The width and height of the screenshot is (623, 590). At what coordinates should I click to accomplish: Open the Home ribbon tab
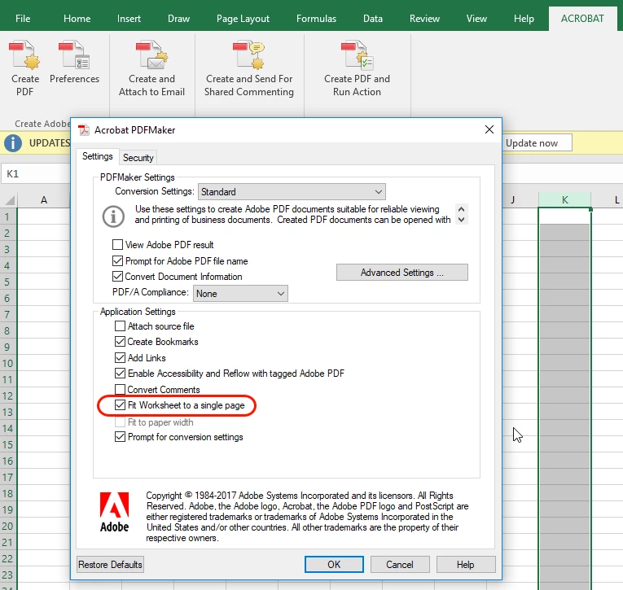coord(77,18)
